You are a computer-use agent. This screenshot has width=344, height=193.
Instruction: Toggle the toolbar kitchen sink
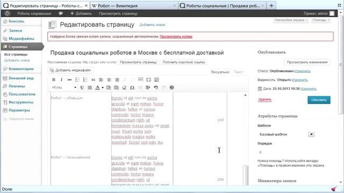pyautogui.click(x=156, y=80)
